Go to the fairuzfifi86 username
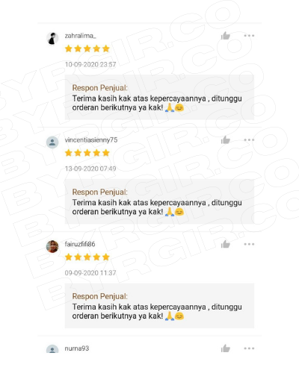 80,244
